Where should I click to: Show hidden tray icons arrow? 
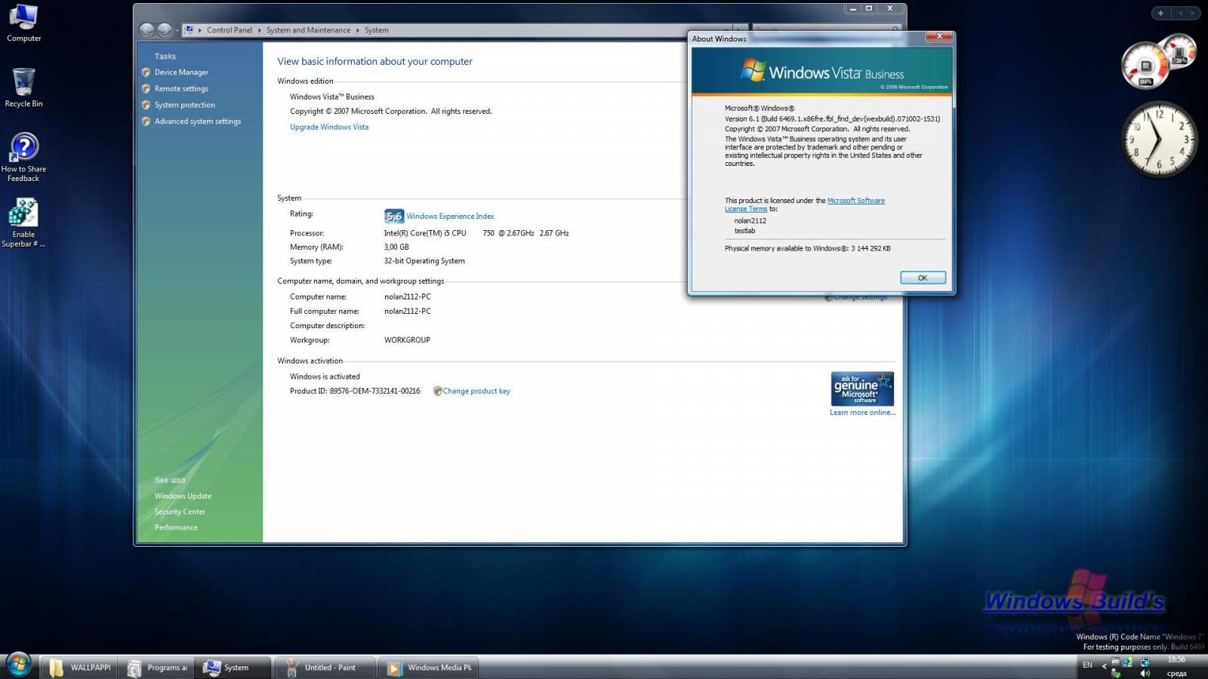1104,666
